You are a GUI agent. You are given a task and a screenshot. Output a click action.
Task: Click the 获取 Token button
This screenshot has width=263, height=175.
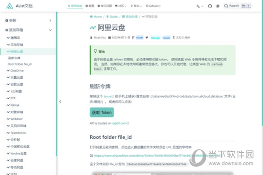point(102,112)
